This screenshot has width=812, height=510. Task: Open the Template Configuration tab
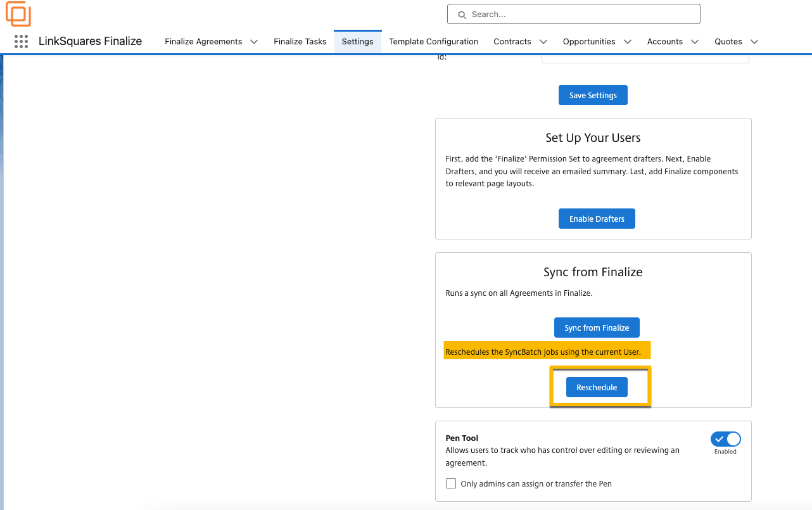[x=433, y=41]
